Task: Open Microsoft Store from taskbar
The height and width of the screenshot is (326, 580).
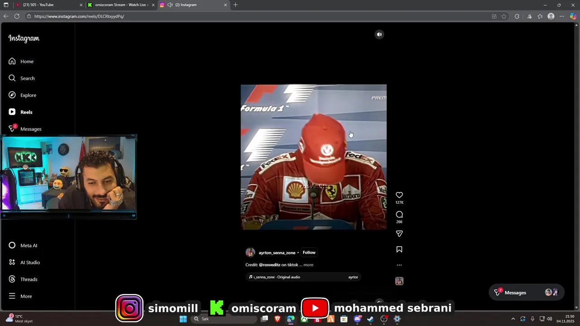Action: (x=344, y=319)
